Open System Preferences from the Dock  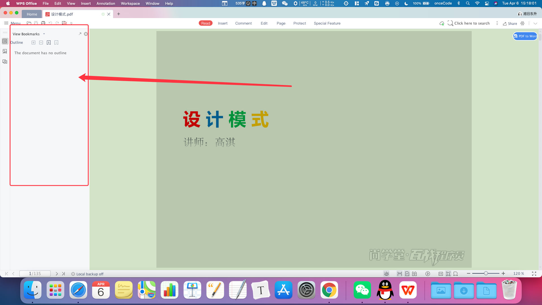[x=306, y=290]
